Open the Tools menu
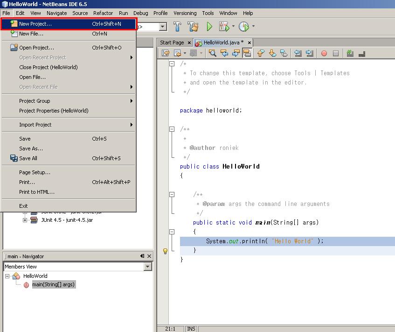395x332 pixels. [x=208, y=13]
